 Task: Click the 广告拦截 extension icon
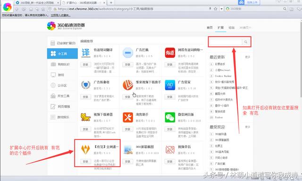[x=128, y=52]
